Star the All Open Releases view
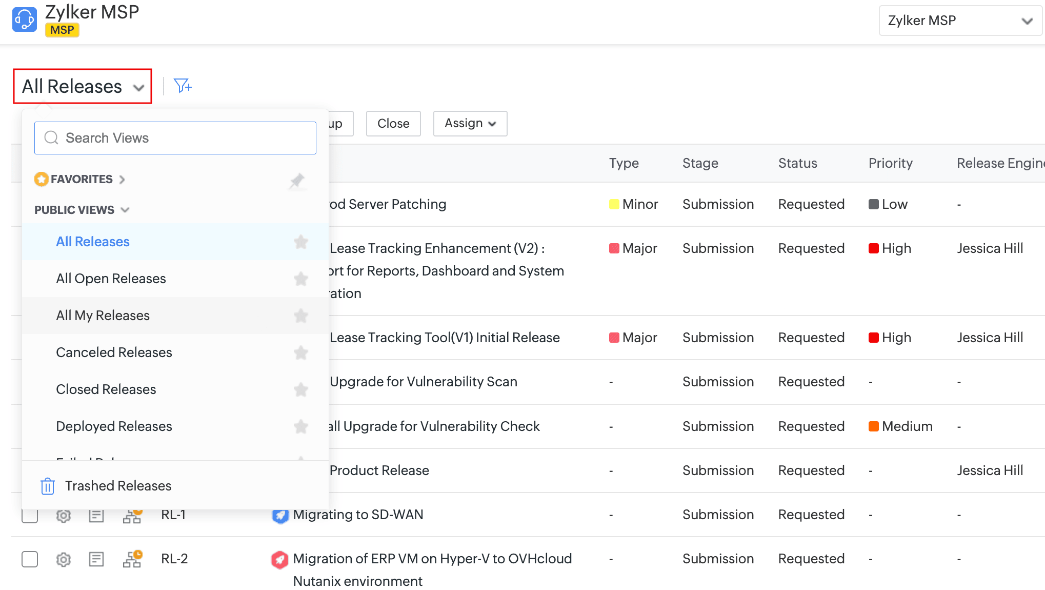The image size is (1045, 590). pos(301,279)
